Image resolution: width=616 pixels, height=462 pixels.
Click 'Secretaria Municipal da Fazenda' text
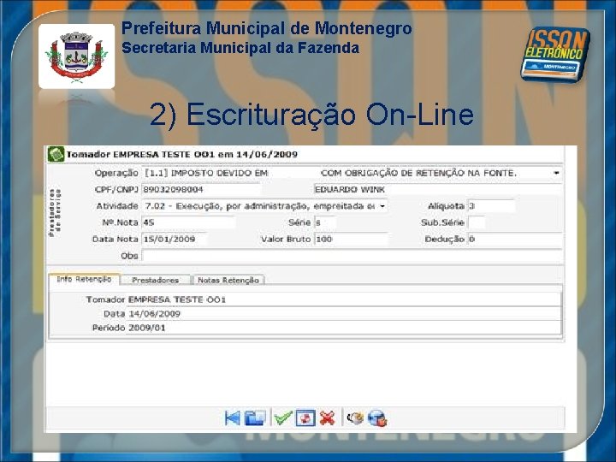coord(240,48)
